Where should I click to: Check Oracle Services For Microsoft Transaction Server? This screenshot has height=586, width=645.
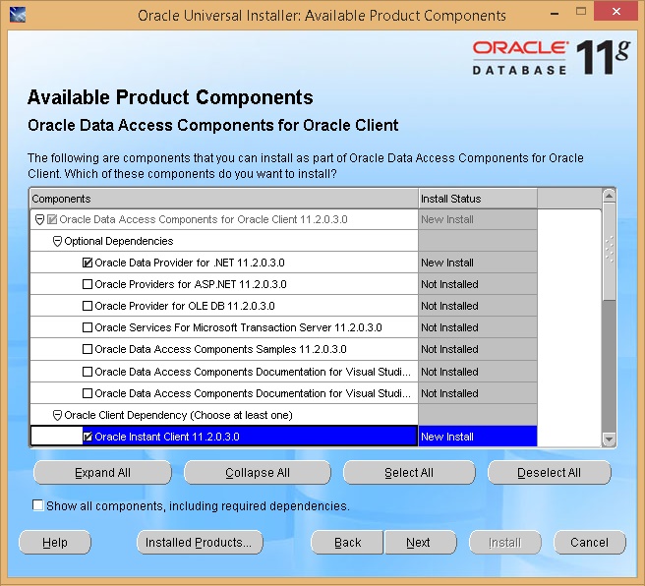88,327
